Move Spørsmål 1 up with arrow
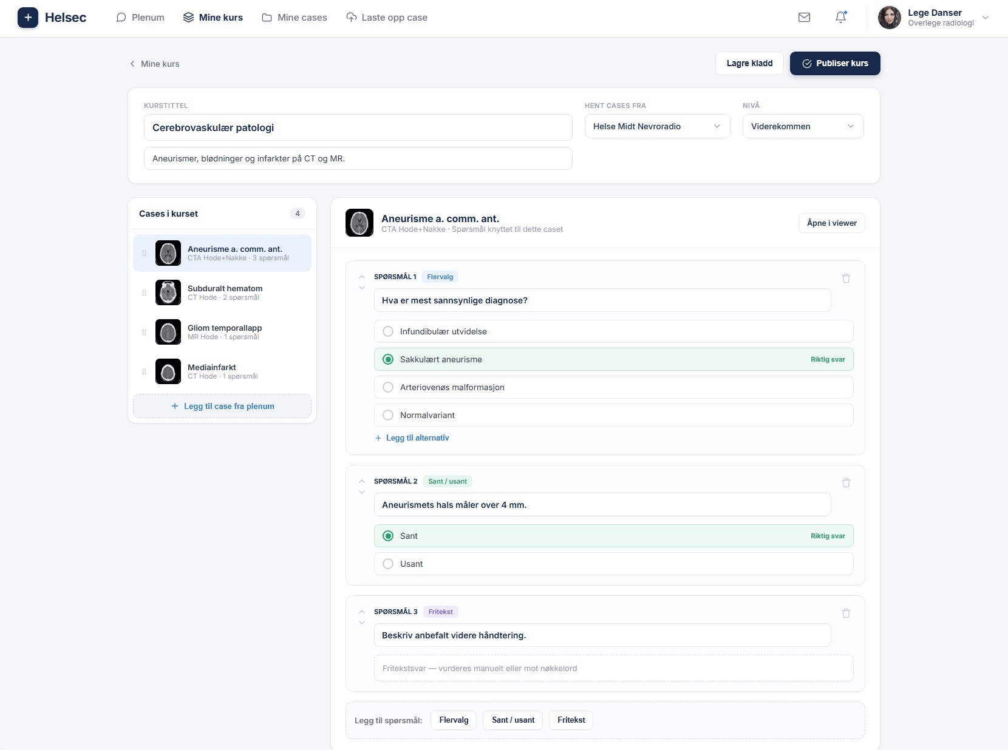The height and width of the screenshot is (750, 1008). click(x=362, y=277)
